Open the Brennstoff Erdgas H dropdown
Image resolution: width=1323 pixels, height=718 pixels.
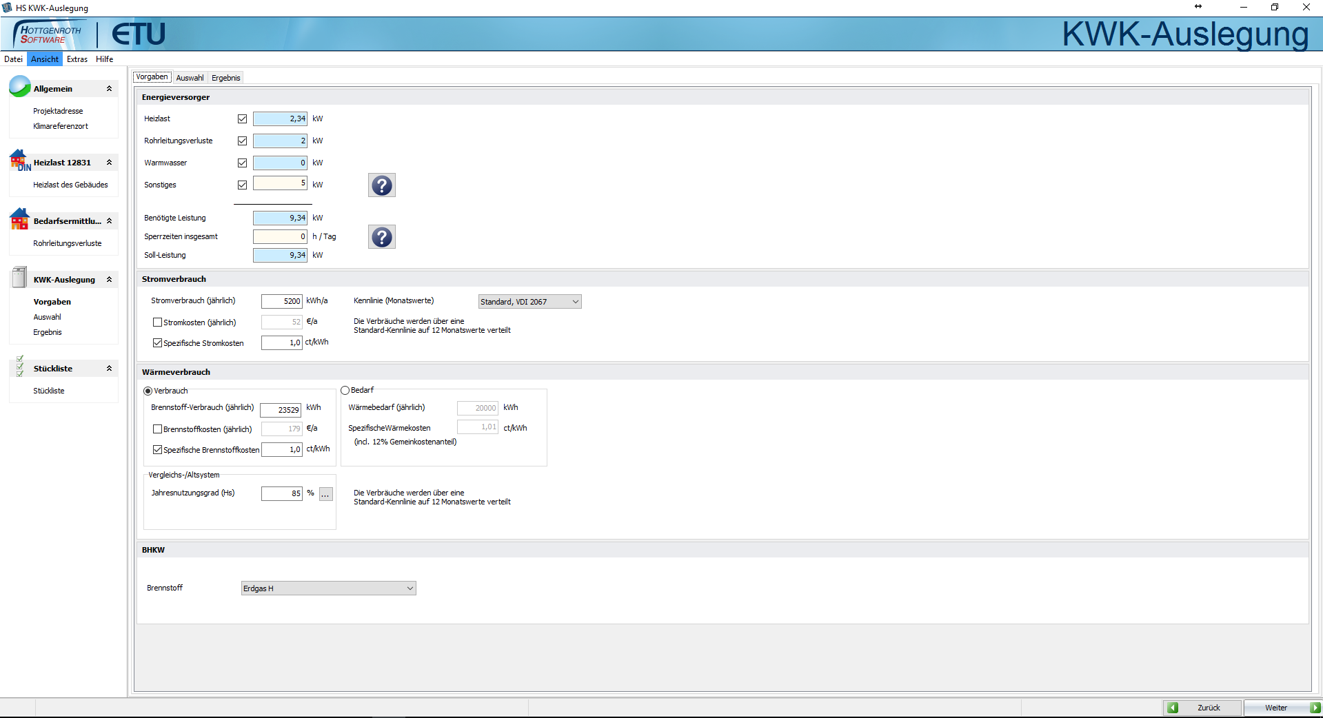[328, 588]
